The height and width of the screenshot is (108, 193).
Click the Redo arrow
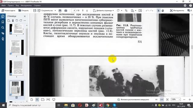(x=151, y=10)
